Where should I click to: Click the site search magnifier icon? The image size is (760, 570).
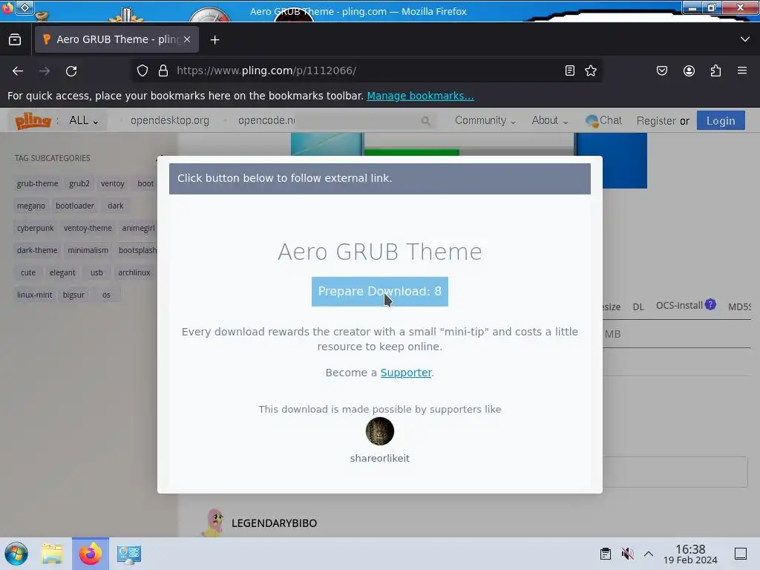point(425,121)
